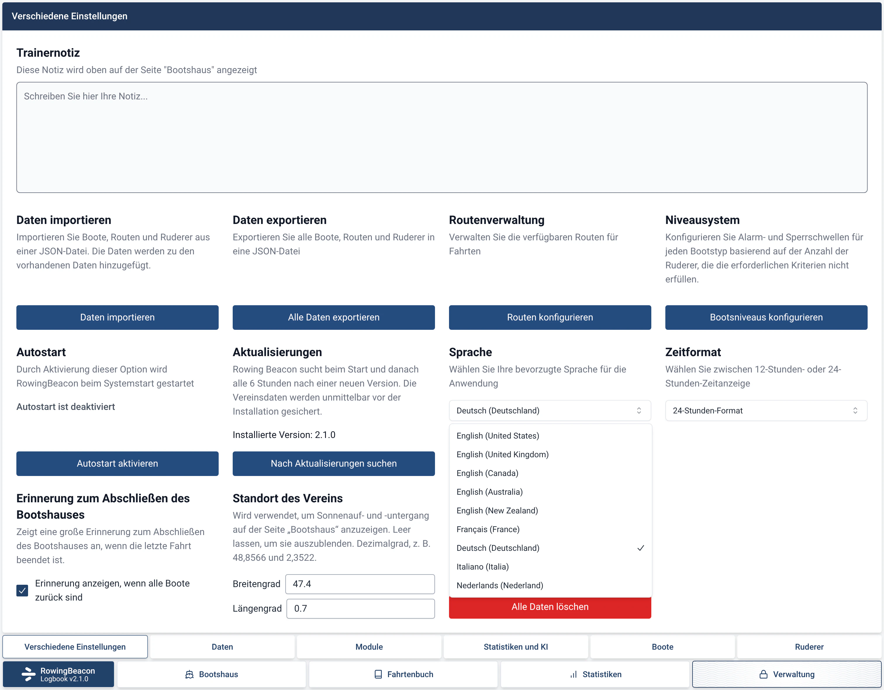Click the Verwaltung lock icon

(763, 674)
